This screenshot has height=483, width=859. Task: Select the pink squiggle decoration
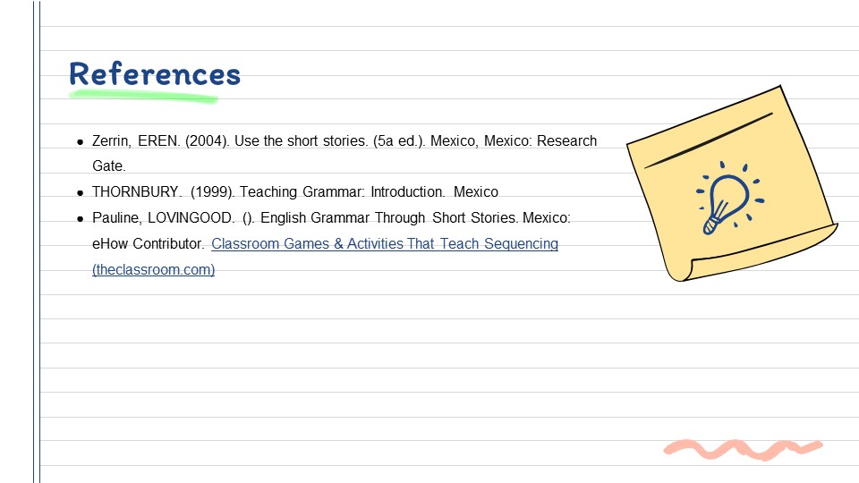tap(742, 447)
